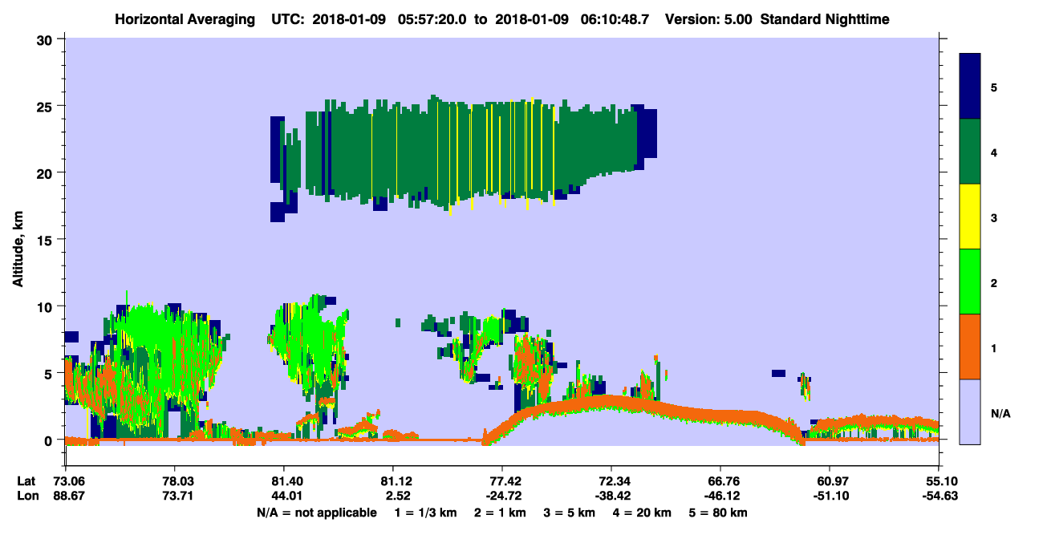
Task: Click legend text '1 = 1/3 km'
Action: [x=424, y=513]
